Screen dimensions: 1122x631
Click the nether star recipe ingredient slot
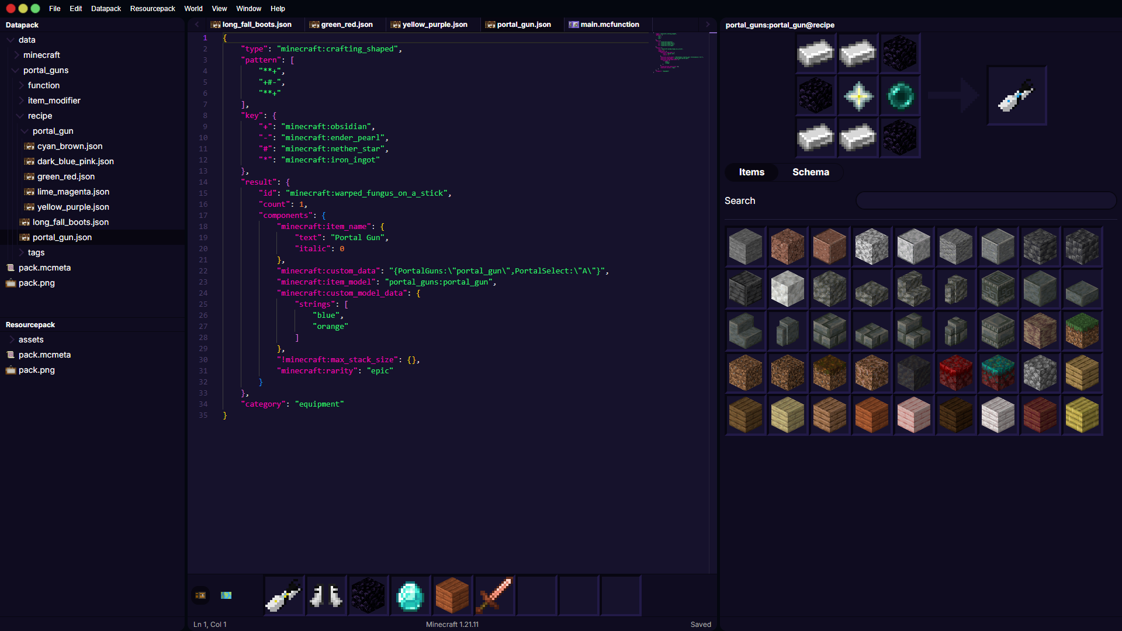(858, 96)
